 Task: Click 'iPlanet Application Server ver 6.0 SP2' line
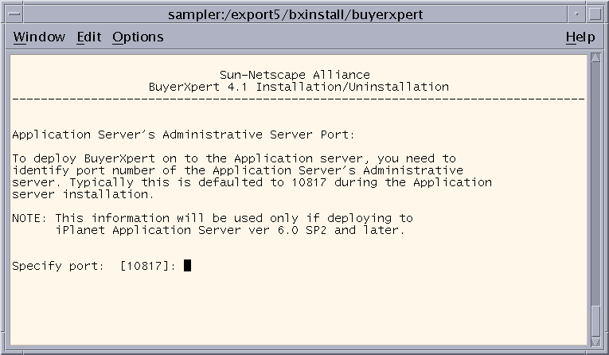coord(230,230)
